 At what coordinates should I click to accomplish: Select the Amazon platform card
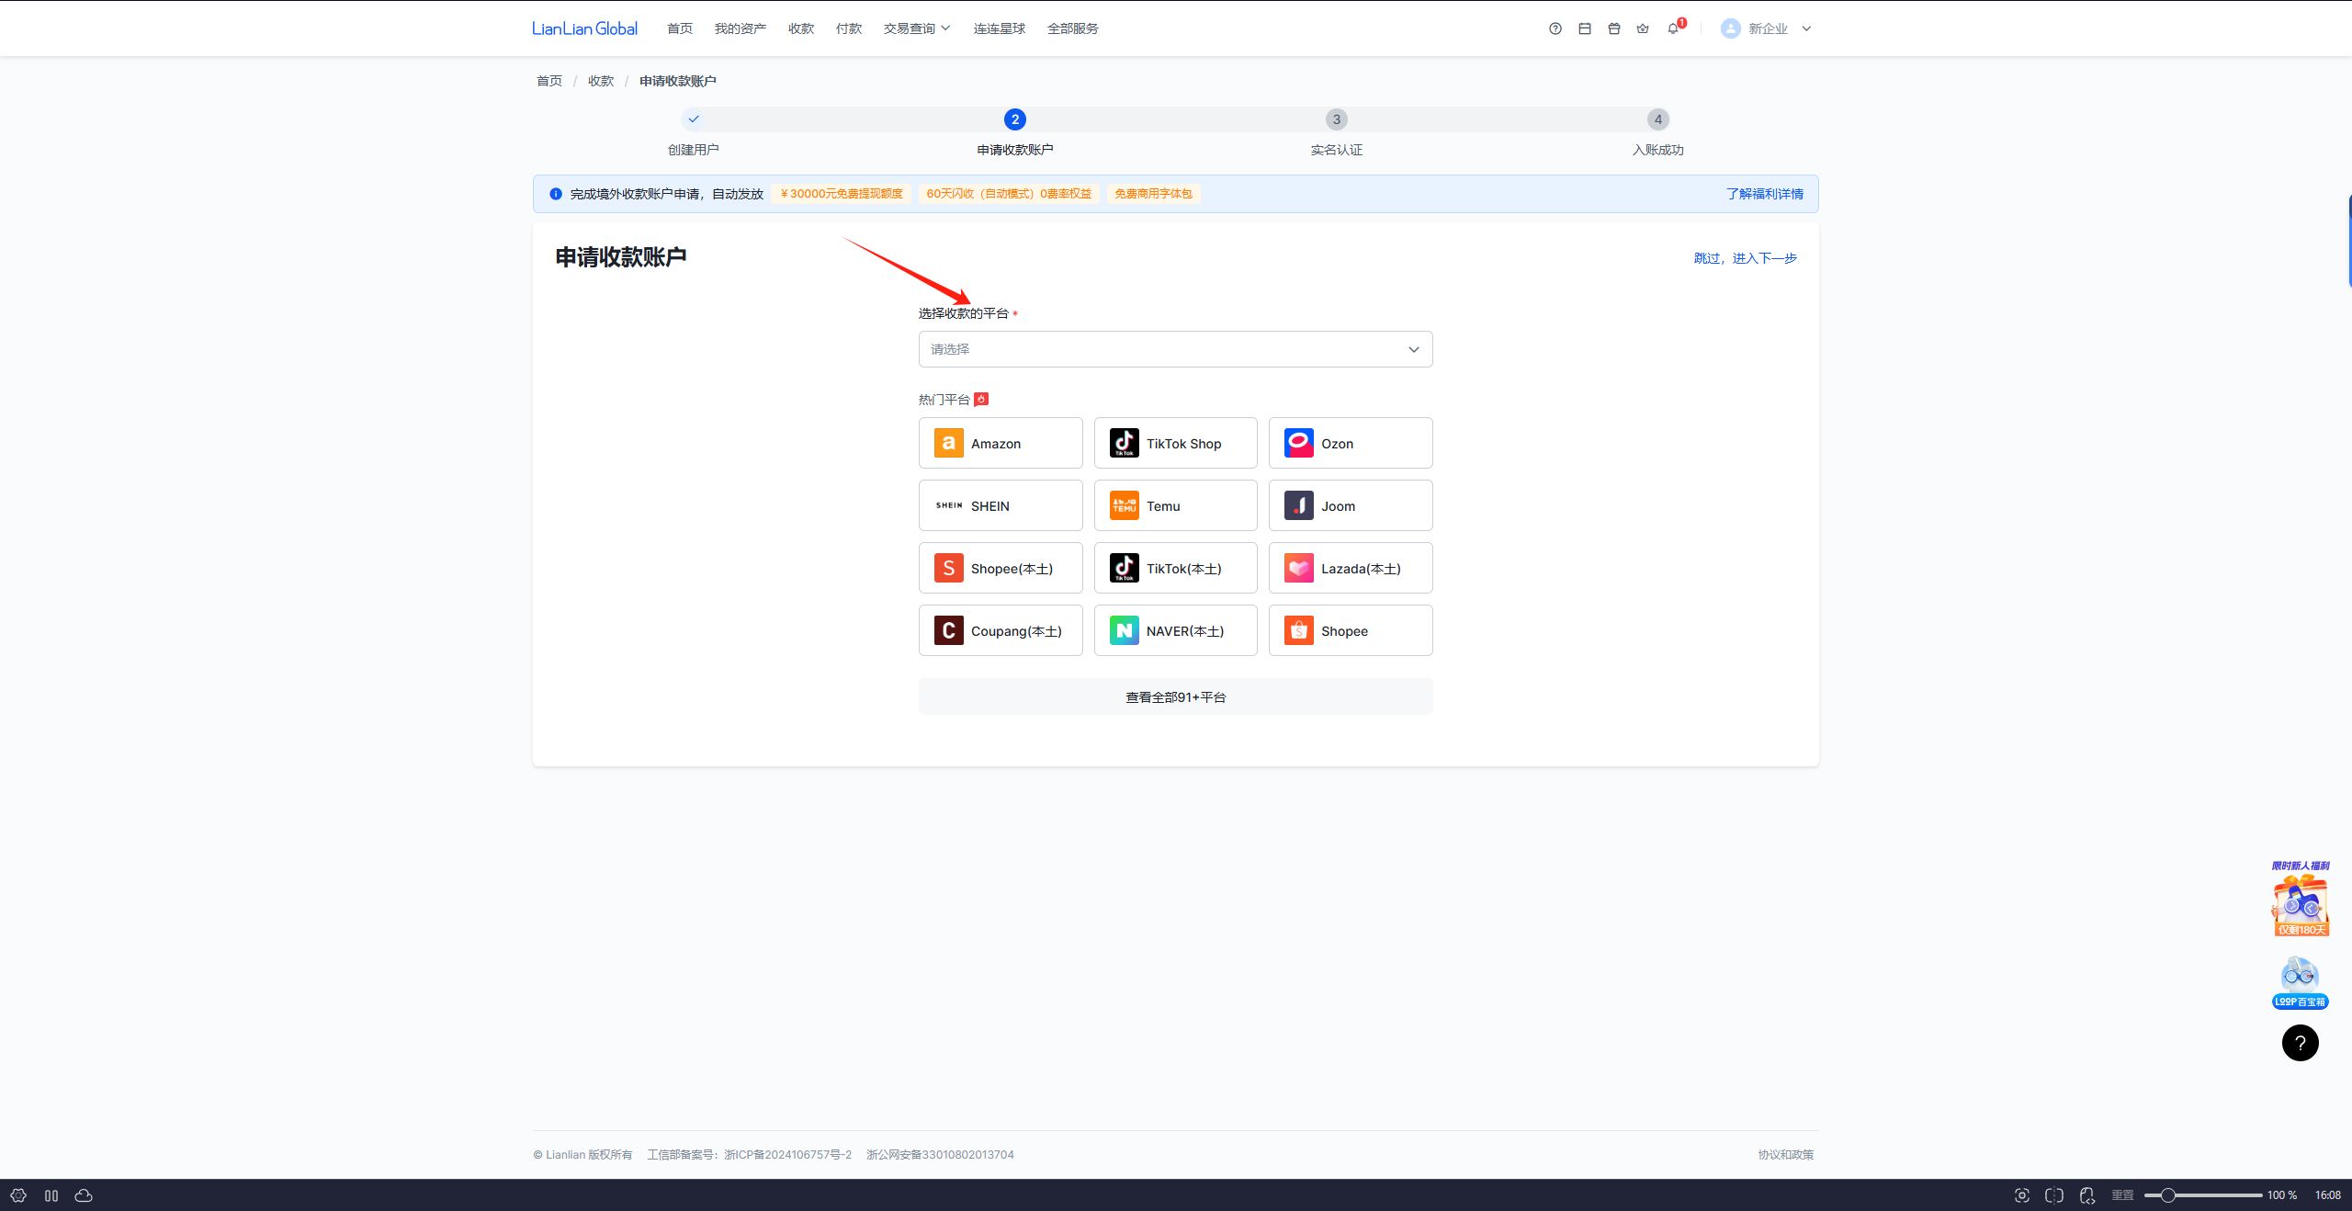(1001, 443)
